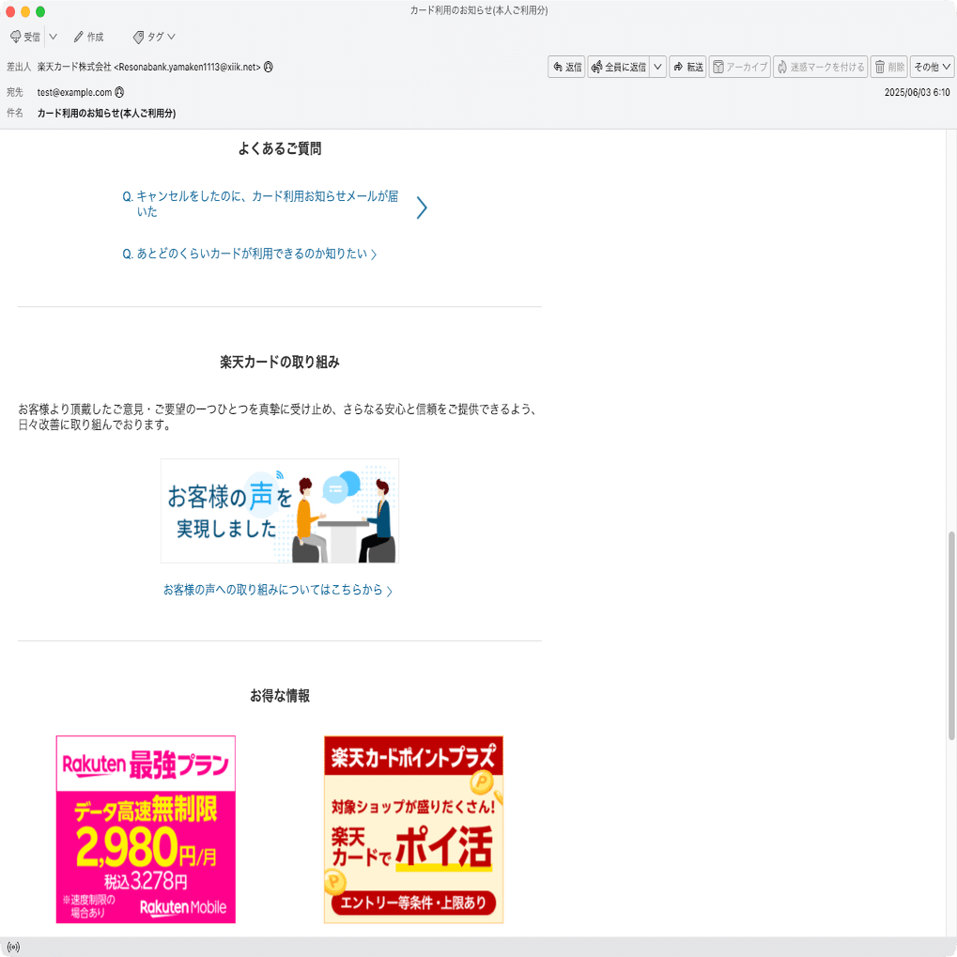Open the card balance FAQ link
Viewport: 957px width, 957px height.
pos(248,254)
